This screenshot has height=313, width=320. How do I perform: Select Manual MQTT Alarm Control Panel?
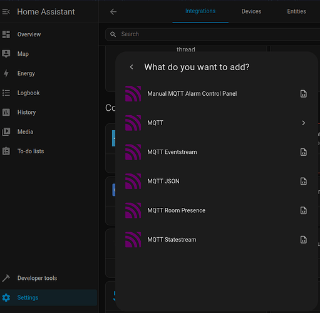pos(216,94)
